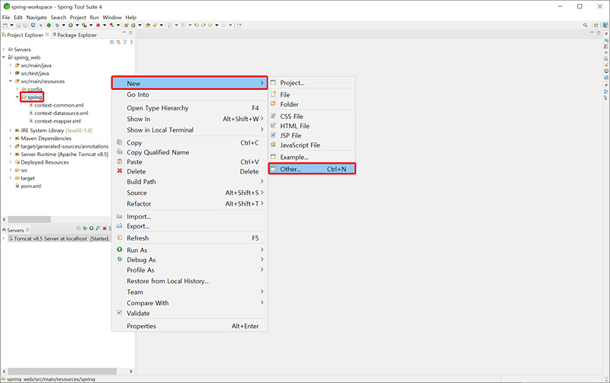Click the Boot Dashboard toolbar icon

[49, 25]
